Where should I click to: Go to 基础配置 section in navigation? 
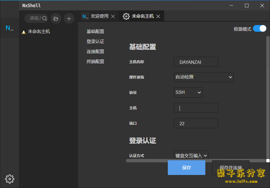(95, 32)
